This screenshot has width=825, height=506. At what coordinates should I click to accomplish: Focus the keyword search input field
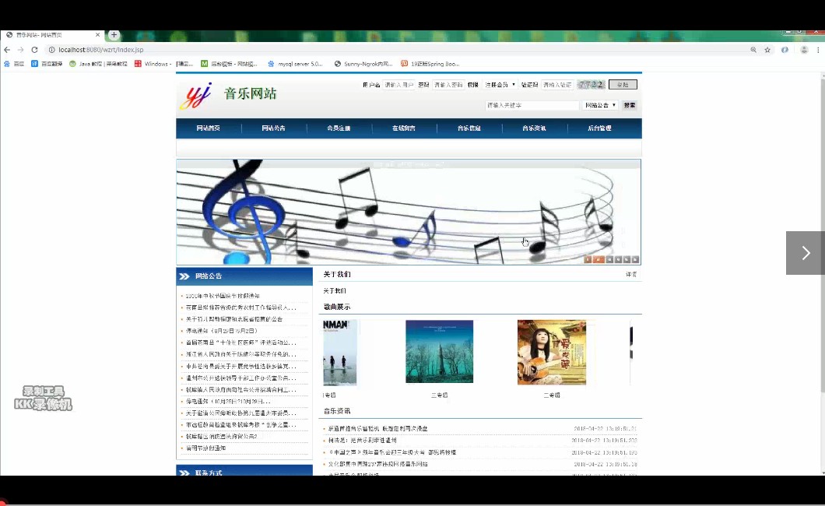tap(532, 105)
